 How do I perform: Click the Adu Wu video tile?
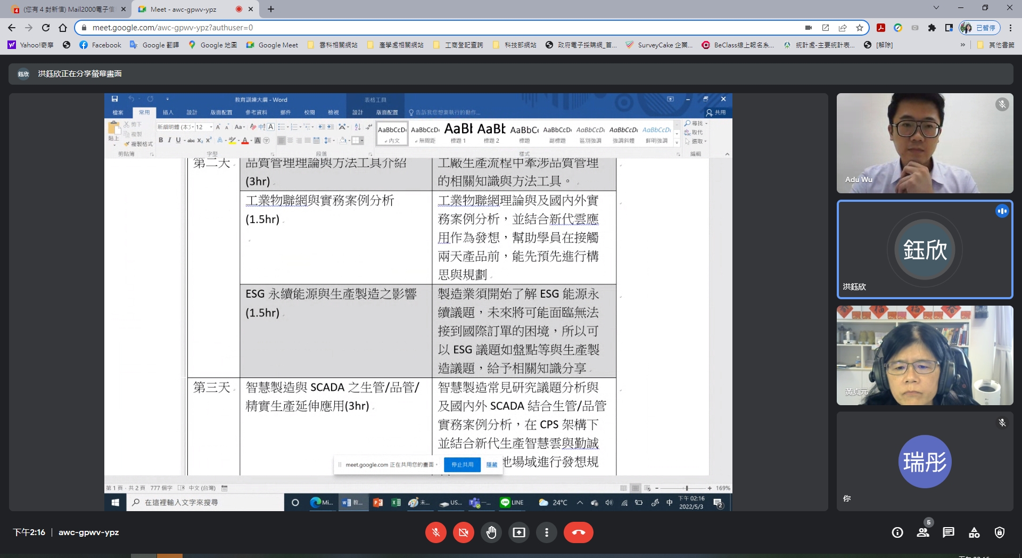tap(925, 143)
